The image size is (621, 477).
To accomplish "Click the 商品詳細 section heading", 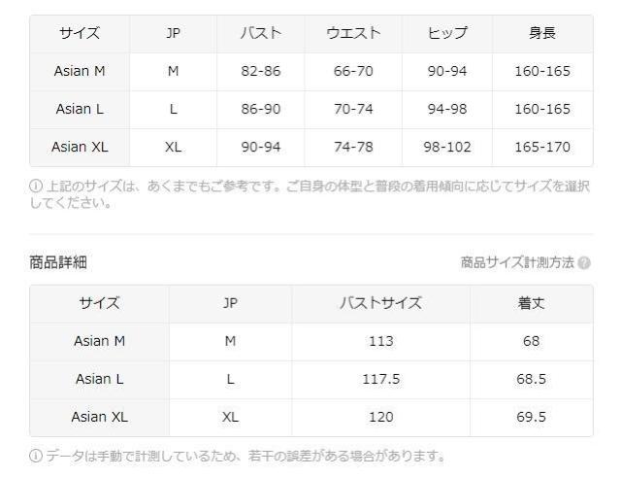I will point(58,262).
